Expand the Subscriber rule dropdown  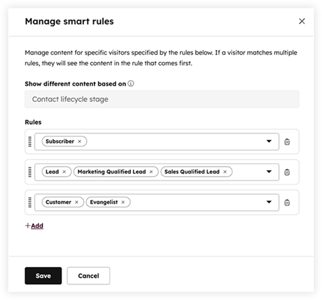pyautogui.click(x=269, y=141)
